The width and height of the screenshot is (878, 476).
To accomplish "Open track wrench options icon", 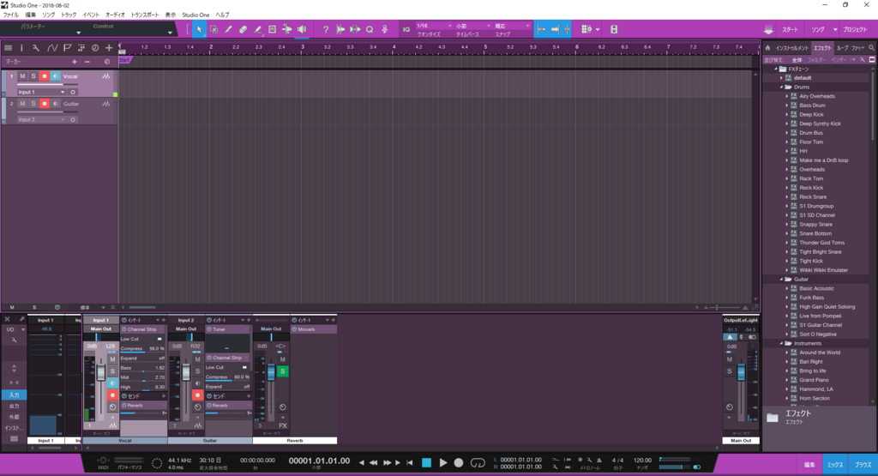I will pos(36,48).
